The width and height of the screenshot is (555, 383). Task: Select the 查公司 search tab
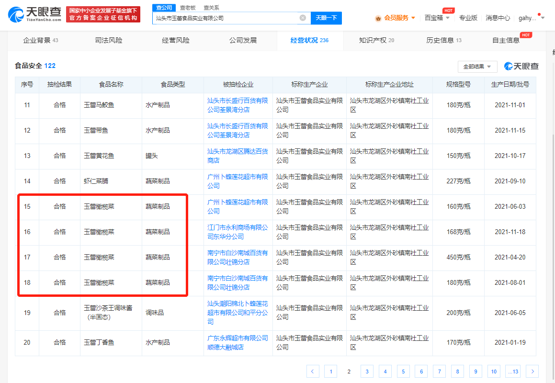click(x=164, y=8)
